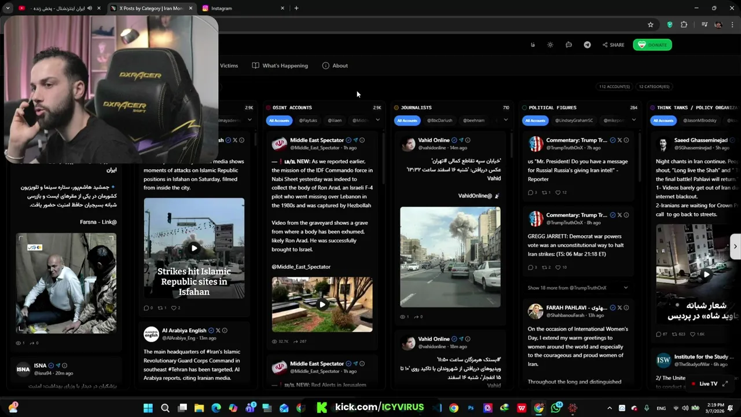Open info icon beside Al Arabiya English
The width and height of the screenshot is (741, 417).
[x=225, y=331]
